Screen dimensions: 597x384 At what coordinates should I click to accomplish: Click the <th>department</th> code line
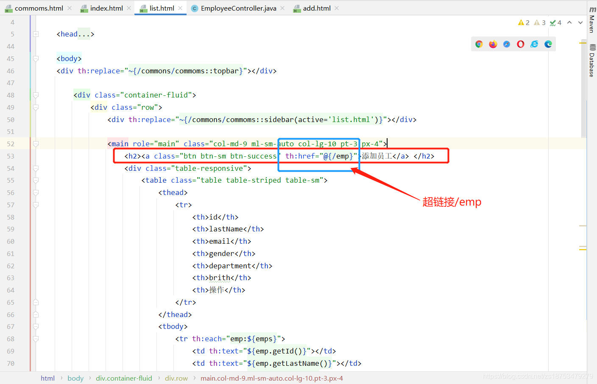click(x=232, y=266)
